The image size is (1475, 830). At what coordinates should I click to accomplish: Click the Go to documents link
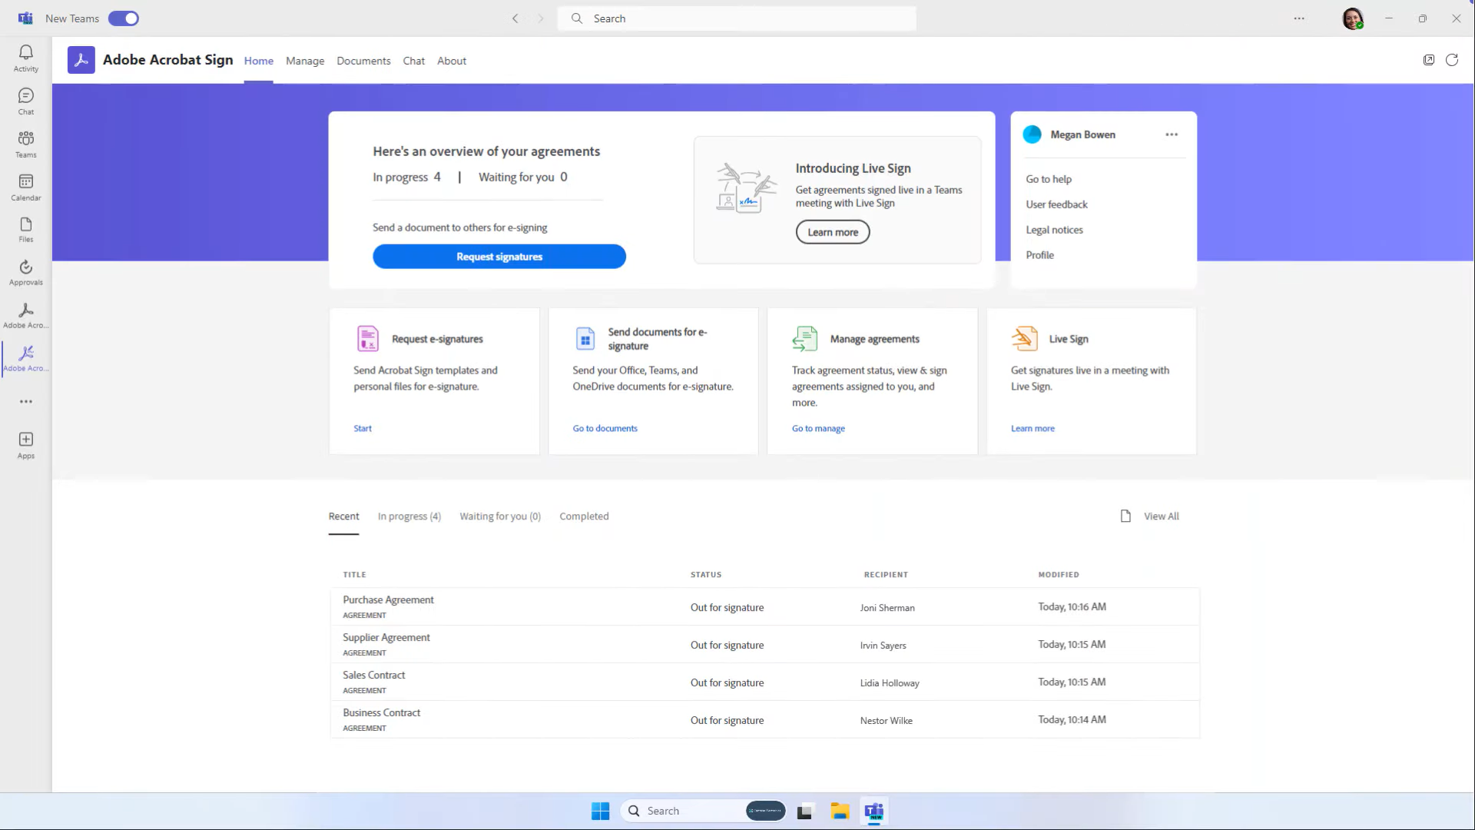[605, 429]
